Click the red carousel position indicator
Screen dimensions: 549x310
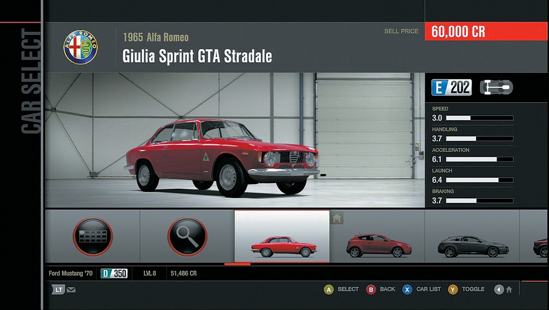coord(237,264)
